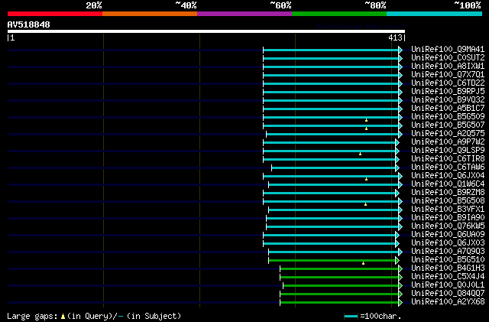Click the cyan ~100% identity legend segment
The width and height of the screenshot is (489, 322).
435,14
